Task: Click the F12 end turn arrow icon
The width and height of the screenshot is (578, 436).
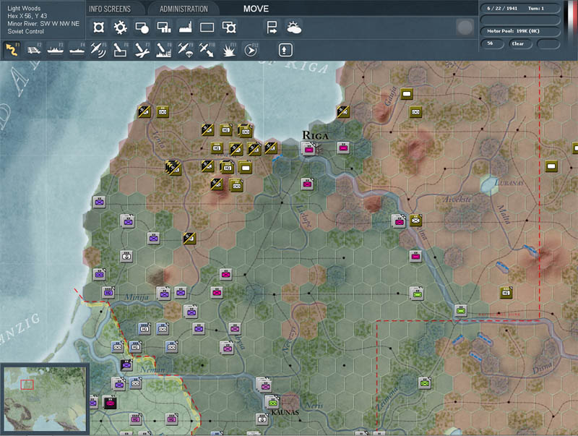Action: tap(251, 50)
